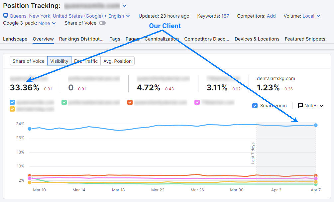Disable the Smart zoom checkbox
The image size is (334, 202).
[x=255, y=105]
